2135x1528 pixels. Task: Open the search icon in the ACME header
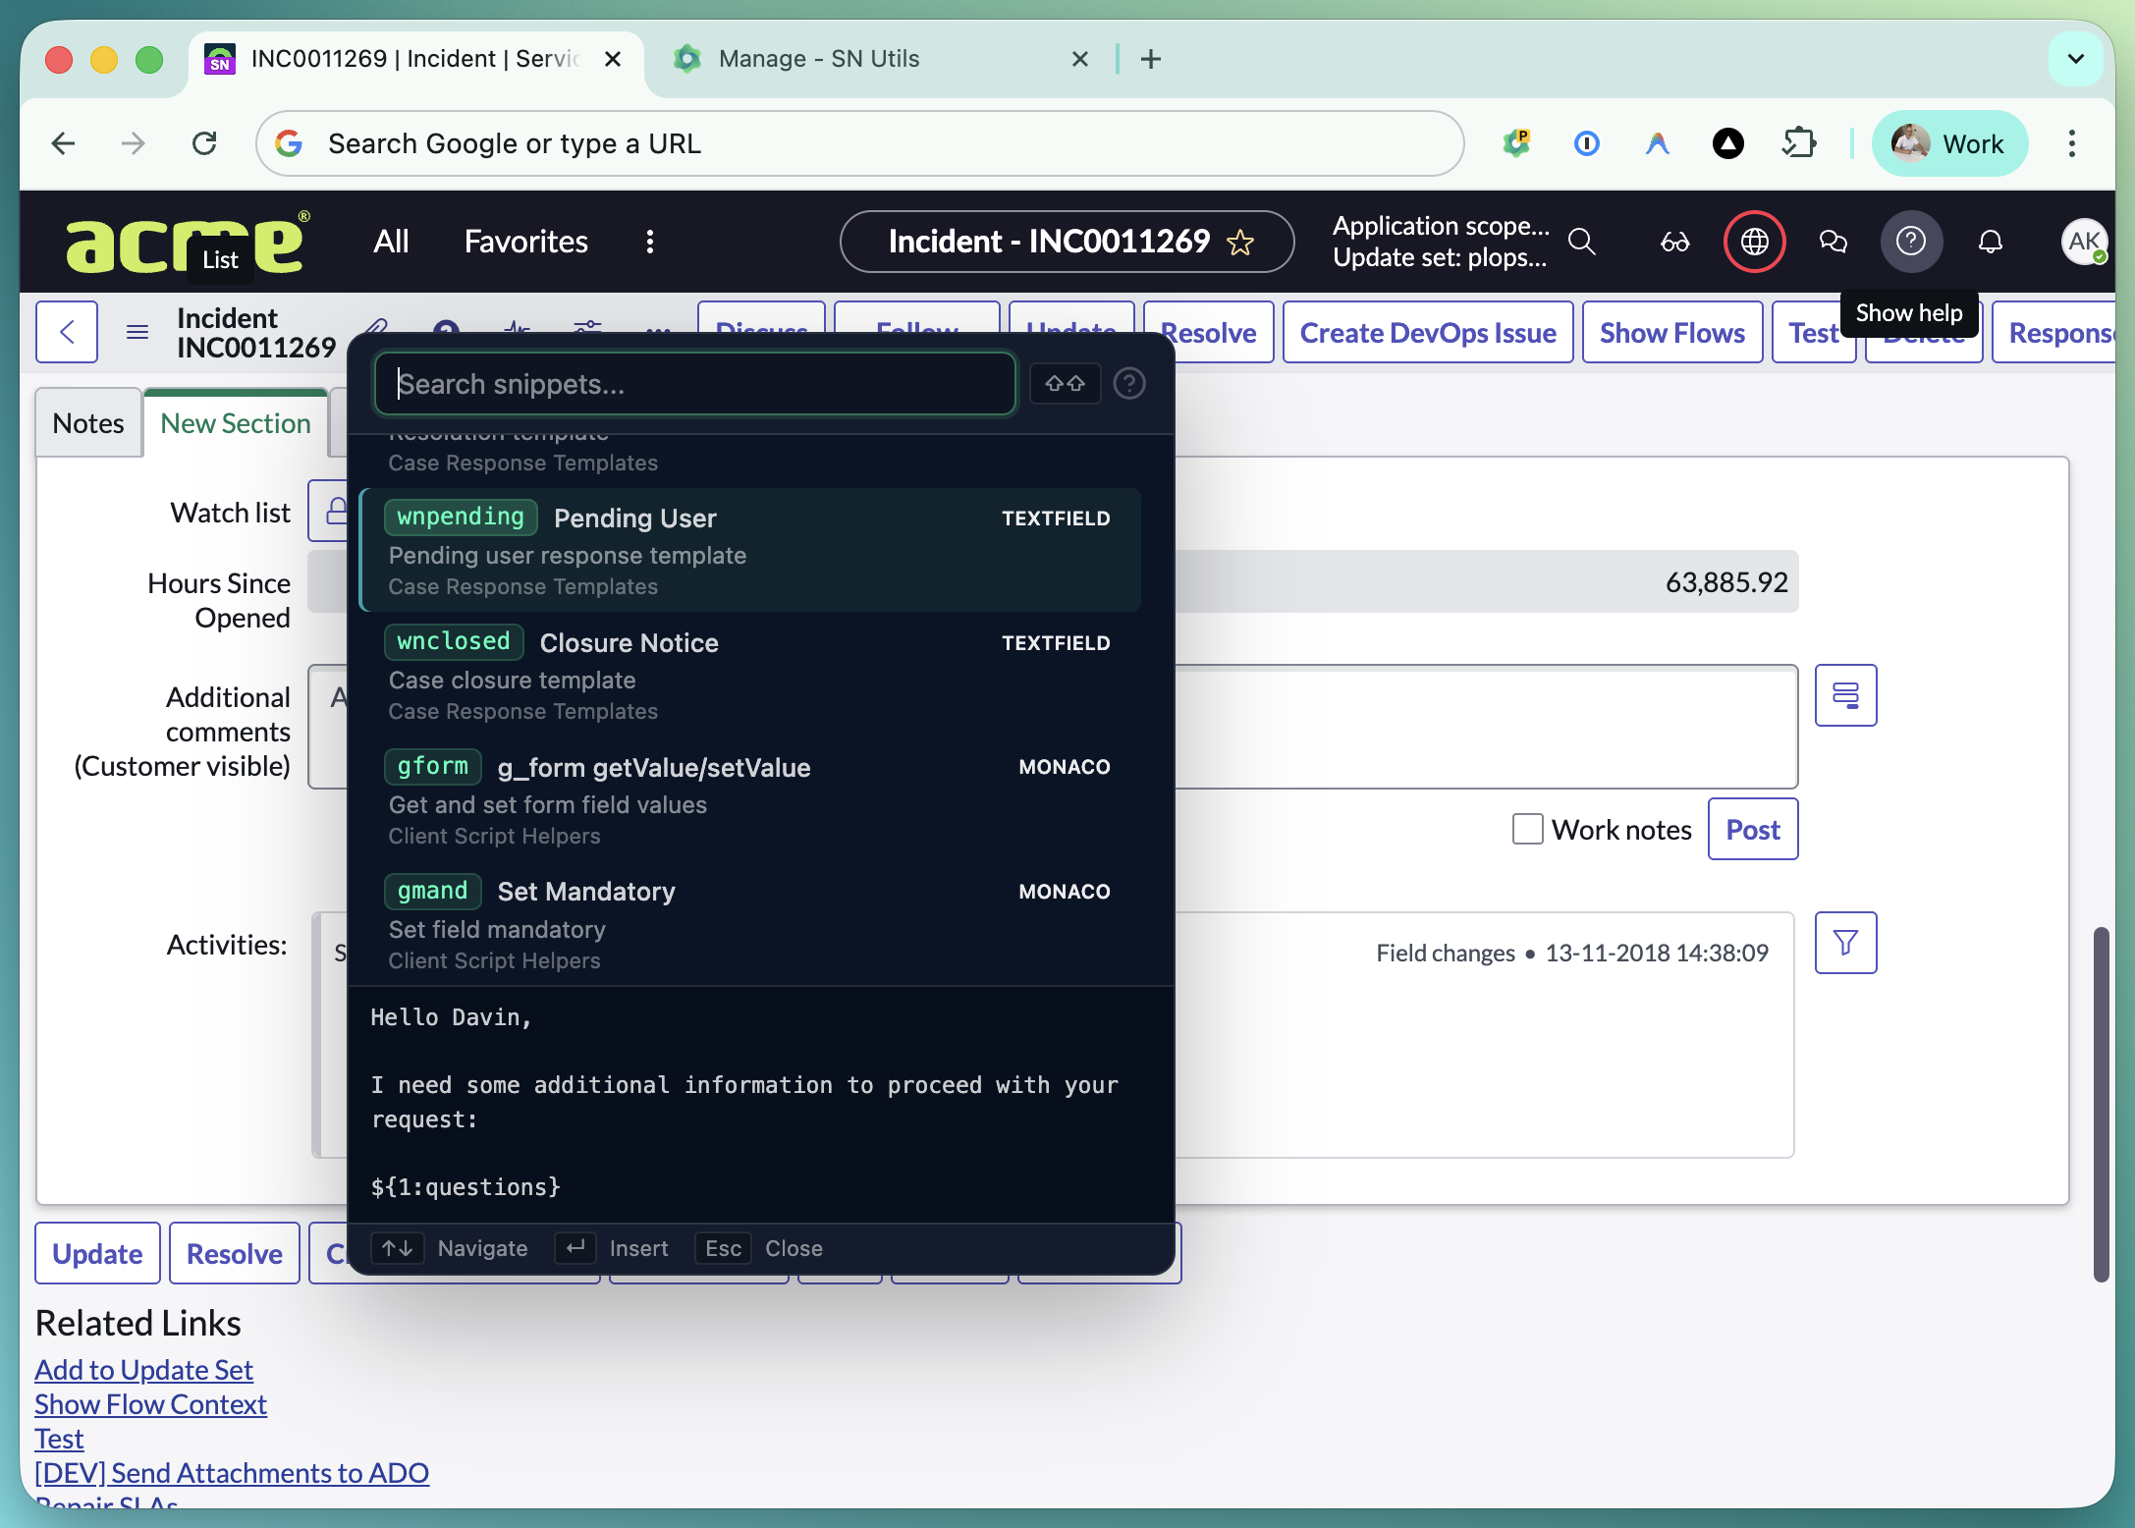click(1582, 242)
